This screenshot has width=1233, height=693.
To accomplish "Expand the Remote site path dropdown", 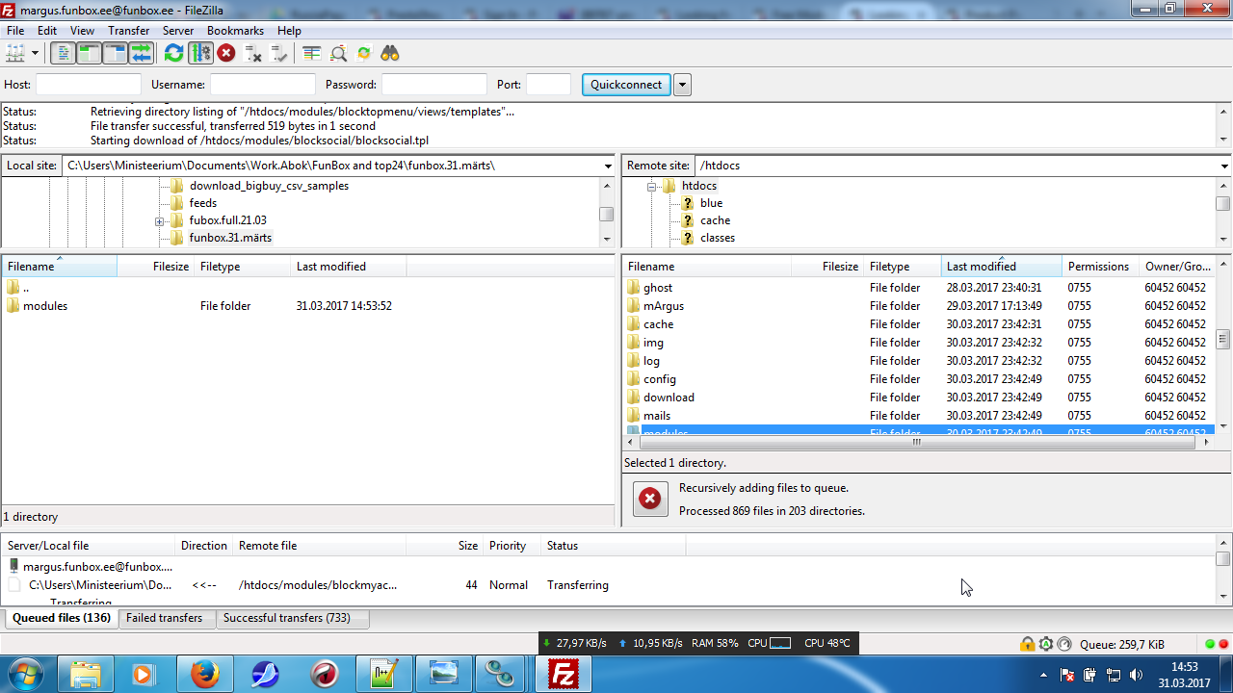I will [1224, 166].
